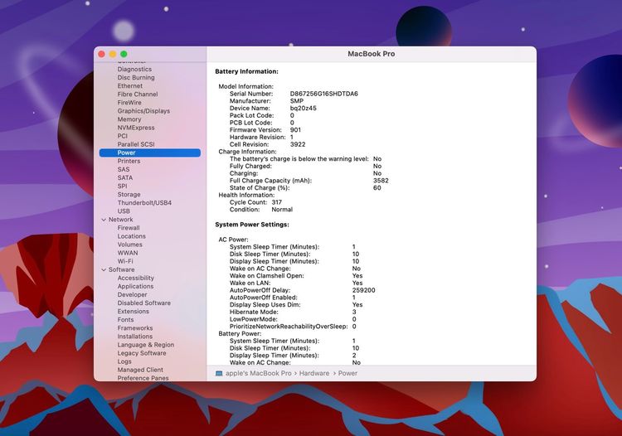Click Hardware in the path bar
Image resolution: width=622 pixels, height=436 pixels.
314,373
